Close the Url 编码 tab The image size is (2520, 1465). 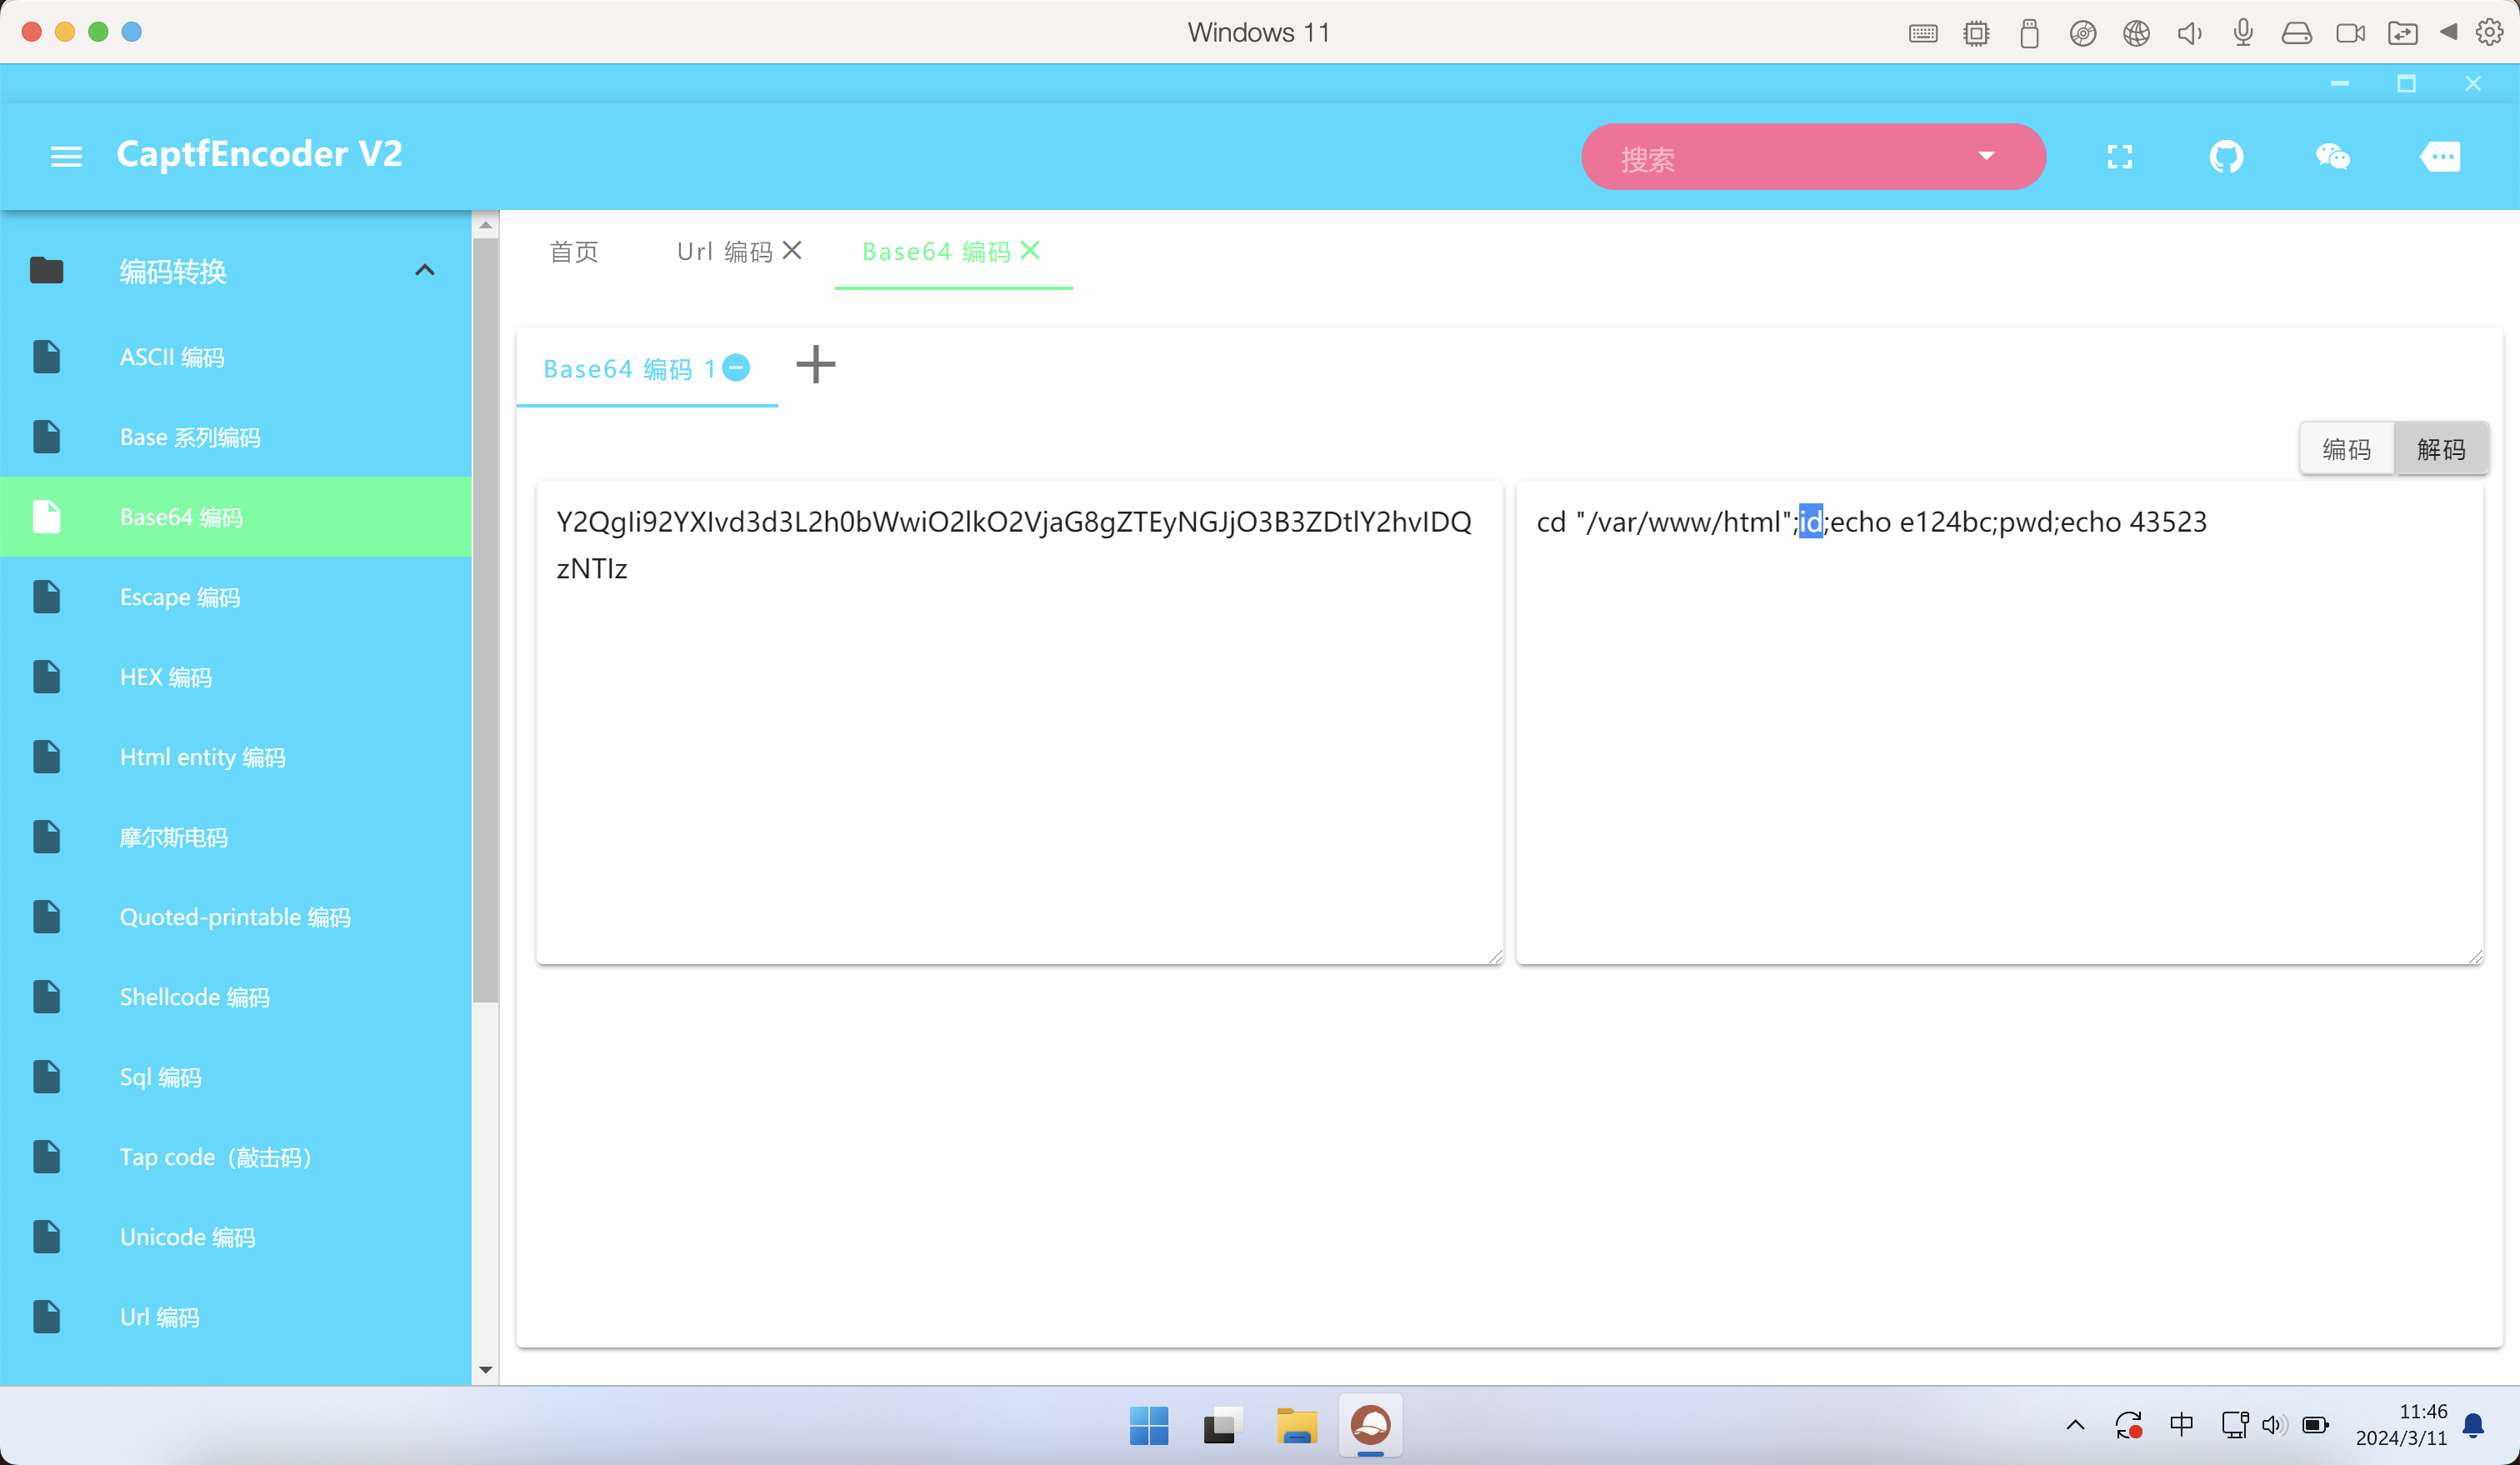point(792,250)
